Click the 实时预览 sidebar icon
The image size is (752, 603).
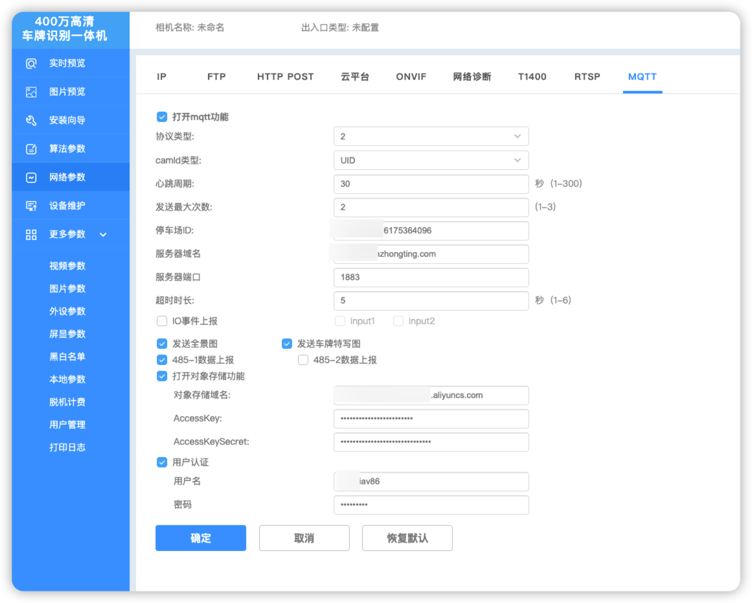click(31, 64)
